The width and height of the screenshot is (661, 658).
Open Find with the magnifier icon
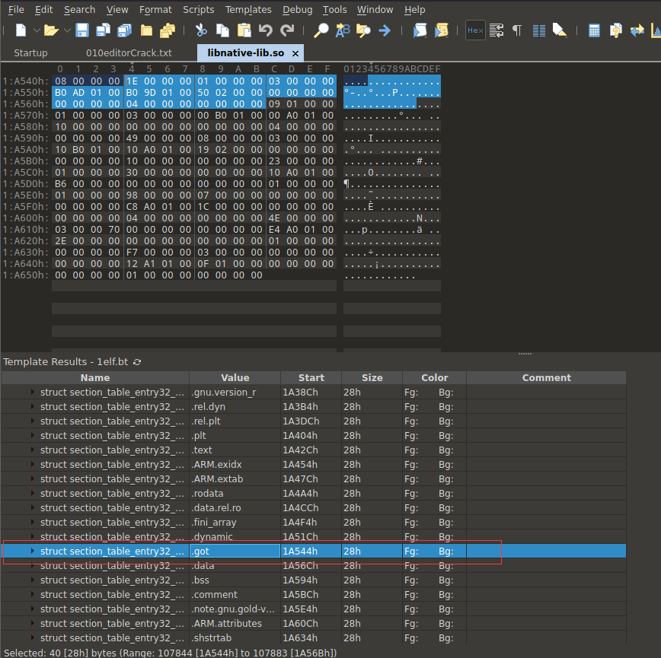321,30
